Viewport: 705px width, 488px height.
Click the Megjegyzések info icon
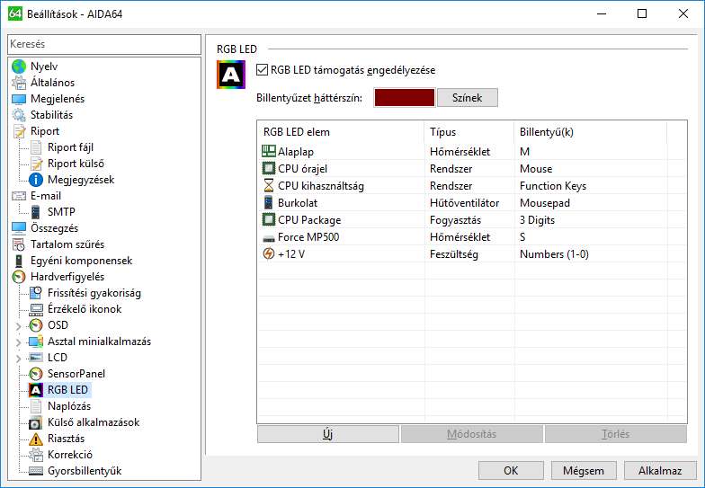(x=36, y=180)
